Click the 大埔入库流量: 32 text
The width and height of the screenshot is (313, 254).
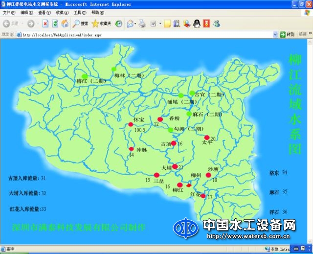coord(27,193)
